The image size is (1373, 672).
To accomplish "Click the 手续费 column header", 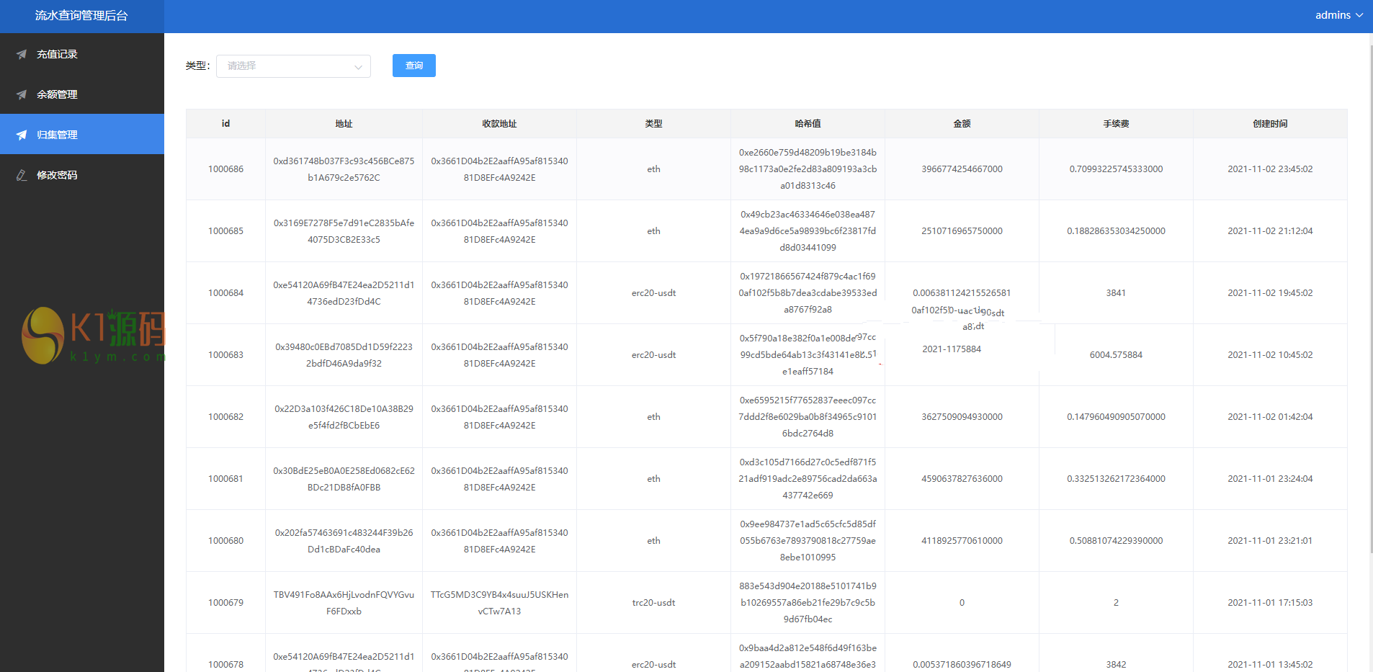I will [x=1116, y=124].
